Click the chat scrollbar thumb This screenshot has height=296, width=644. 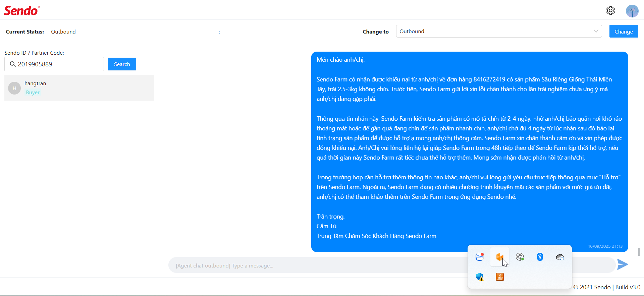[639, 252]
